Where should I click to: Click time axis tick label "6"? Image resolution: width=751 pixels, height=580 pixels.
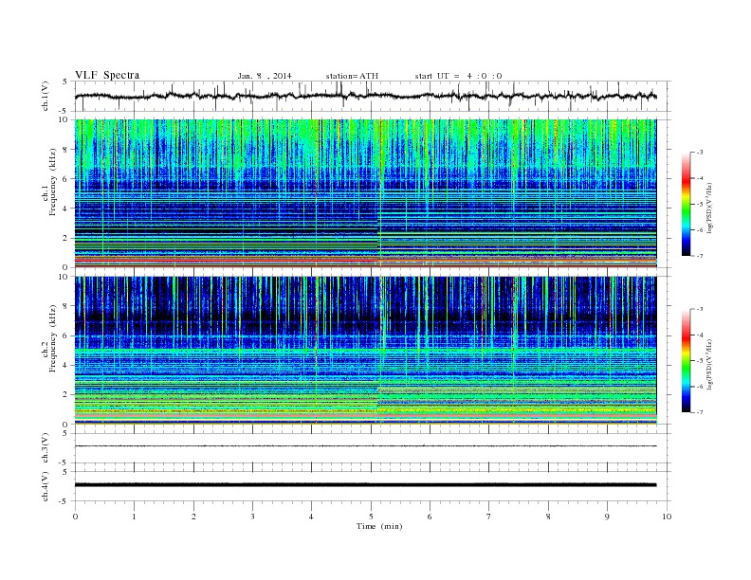[430, 517]
